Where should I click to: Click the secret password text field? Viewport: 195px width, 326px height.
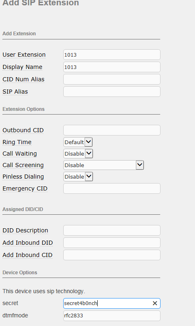pos(107,303)
